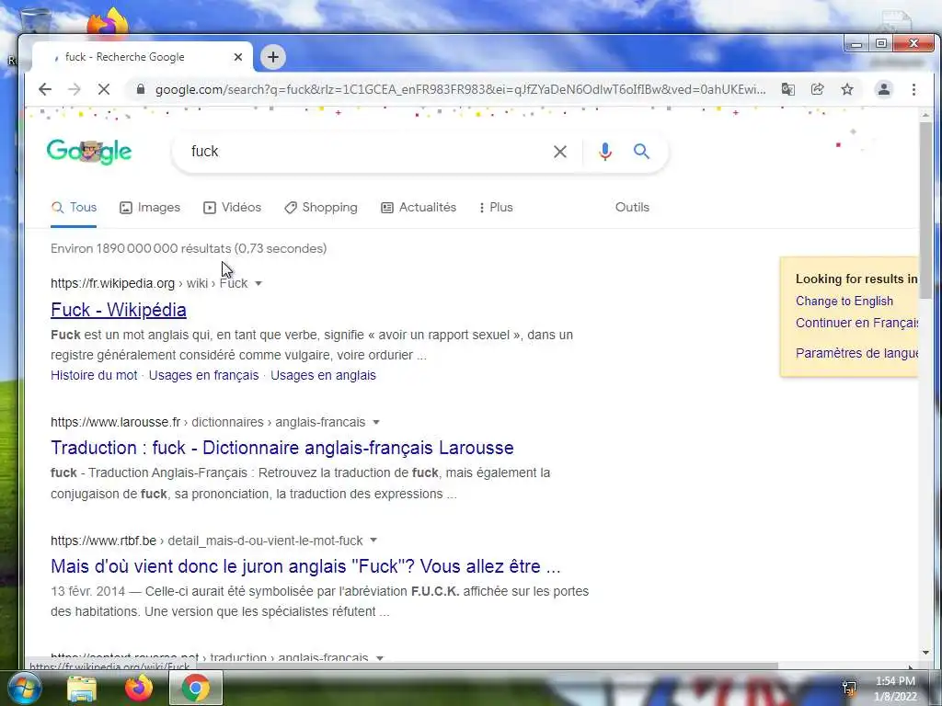Switch to the Images tab
Viewport: 942px width, 706px height.
click(x=150, y=207)
